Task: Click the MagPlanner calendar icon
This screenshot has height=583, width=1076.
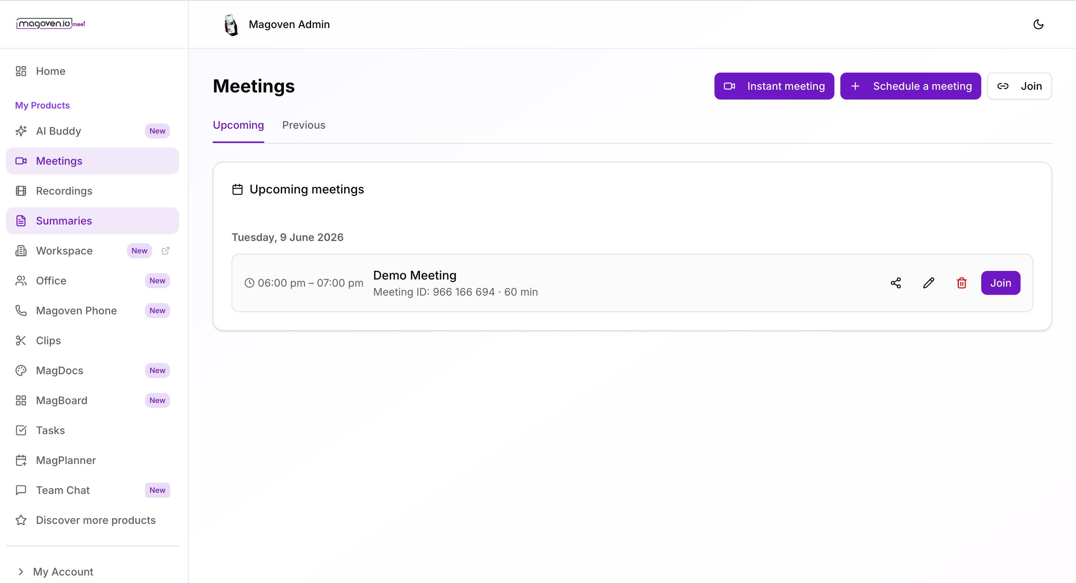Action: [21, 460]
